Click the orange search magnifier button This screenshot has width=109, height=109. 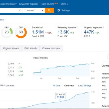pos(49,10)
